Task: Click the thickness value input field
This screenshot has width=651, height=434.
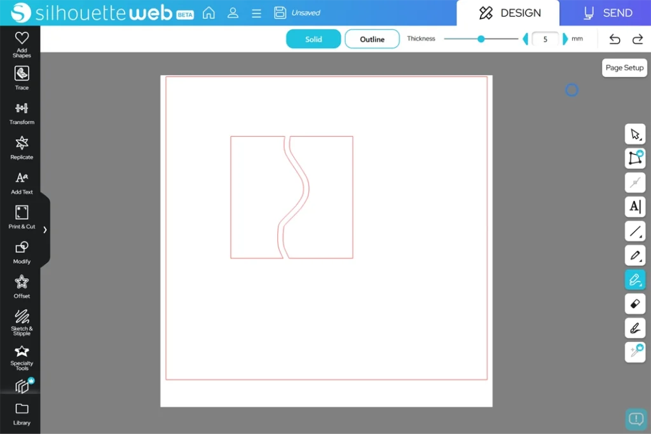Action: coord(545,39)
